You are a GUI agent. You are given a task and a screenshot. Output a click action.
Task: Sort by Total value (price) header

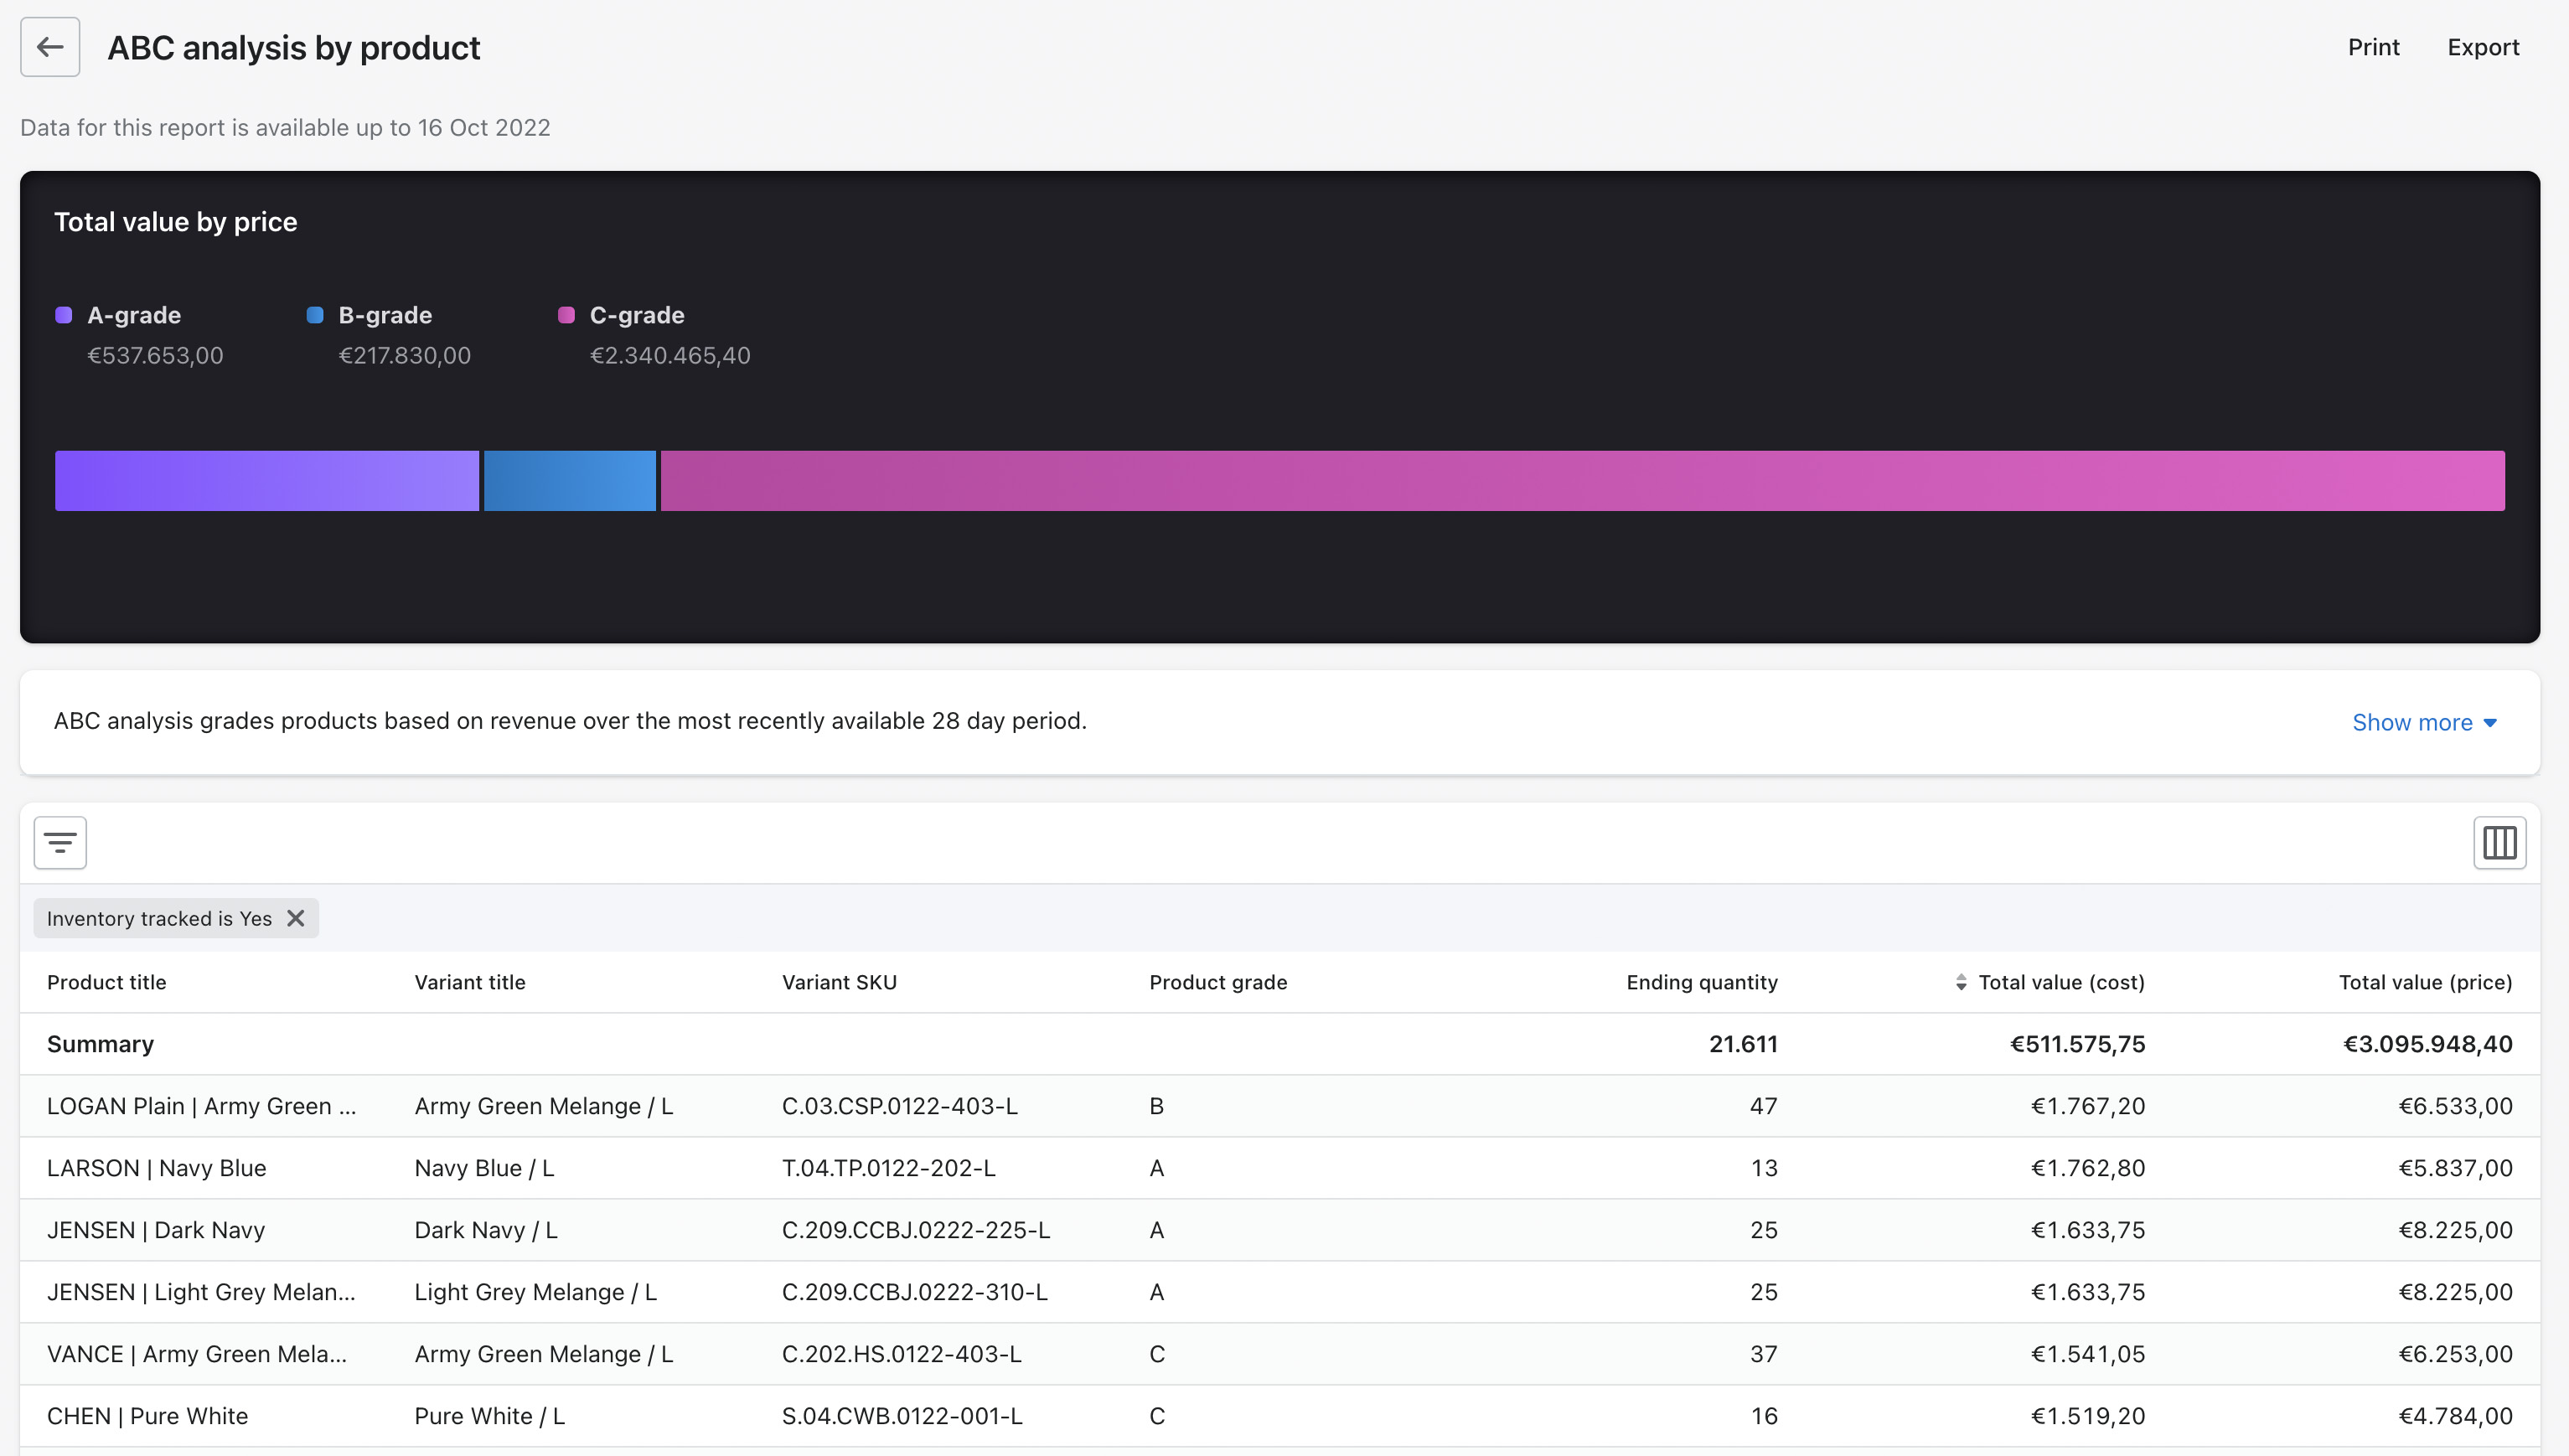(2424, 982)
